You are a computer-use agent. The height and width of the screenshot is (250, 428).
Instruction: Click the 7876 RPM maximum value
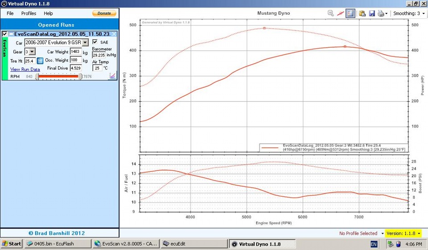point(87,77)
